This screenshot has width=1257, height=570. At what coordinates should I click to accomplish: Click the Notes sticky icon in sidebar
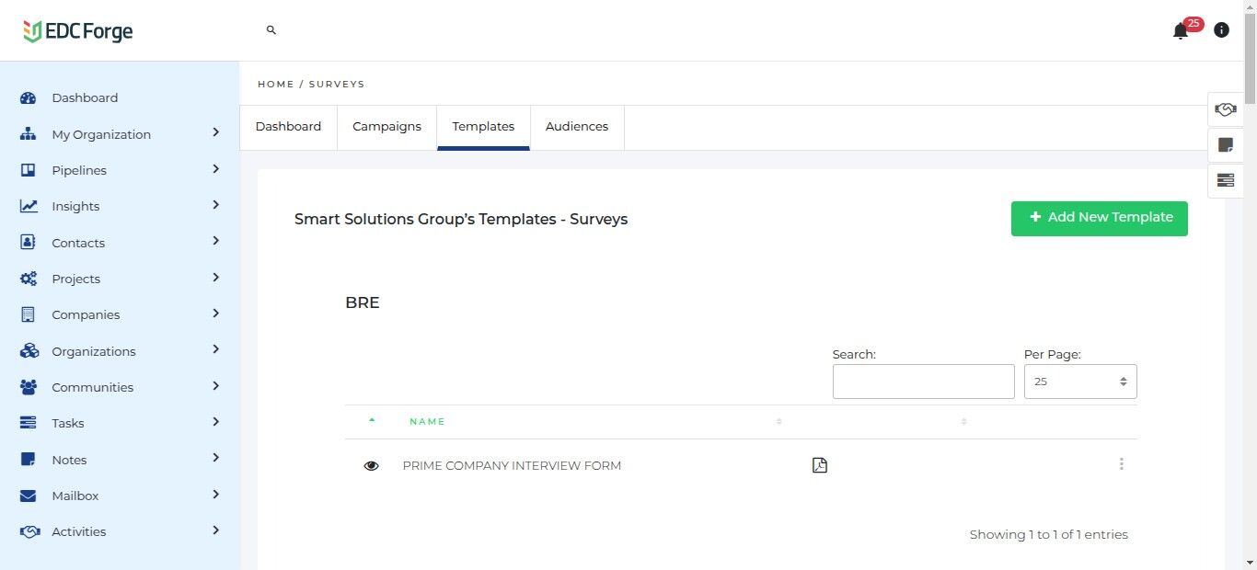point(29,460)
